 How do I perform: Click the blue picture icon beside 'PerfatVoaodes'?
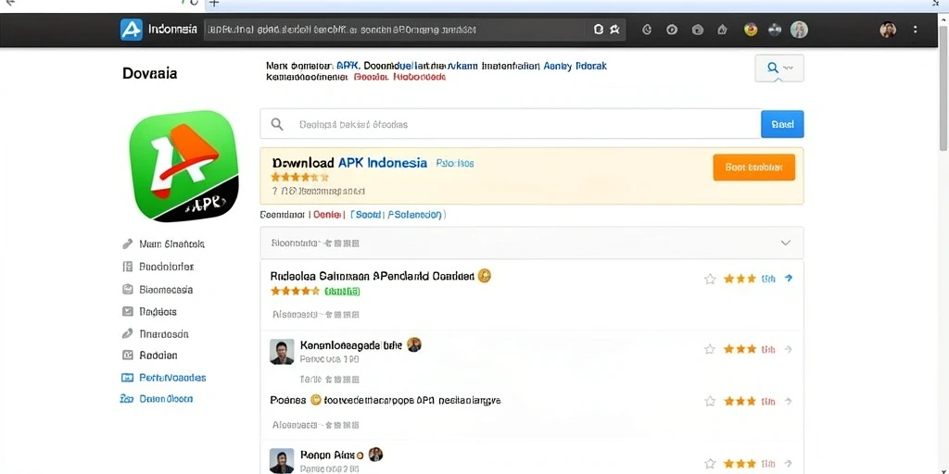point(127,378)
